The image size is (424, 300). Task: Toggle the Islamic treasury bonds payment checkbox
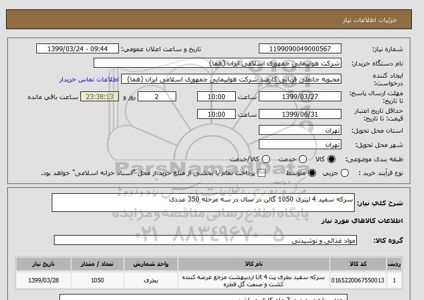click(x=262, y=173)
